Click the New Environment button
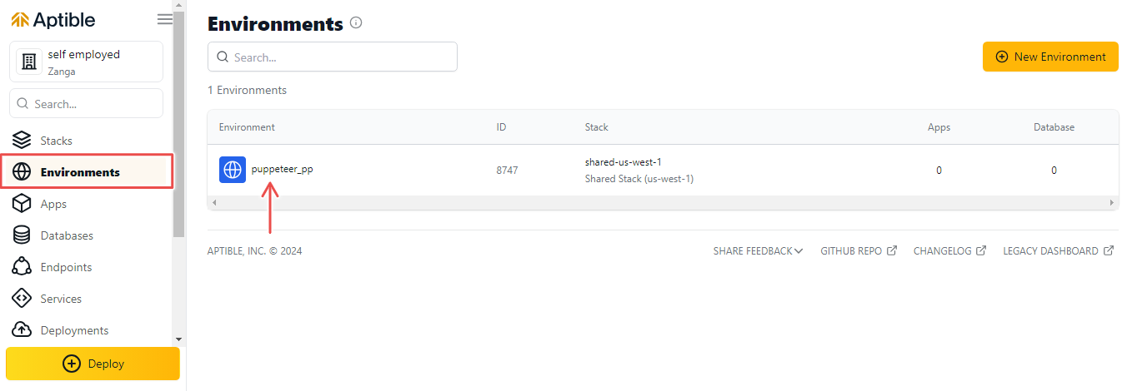 point(1050,57)
